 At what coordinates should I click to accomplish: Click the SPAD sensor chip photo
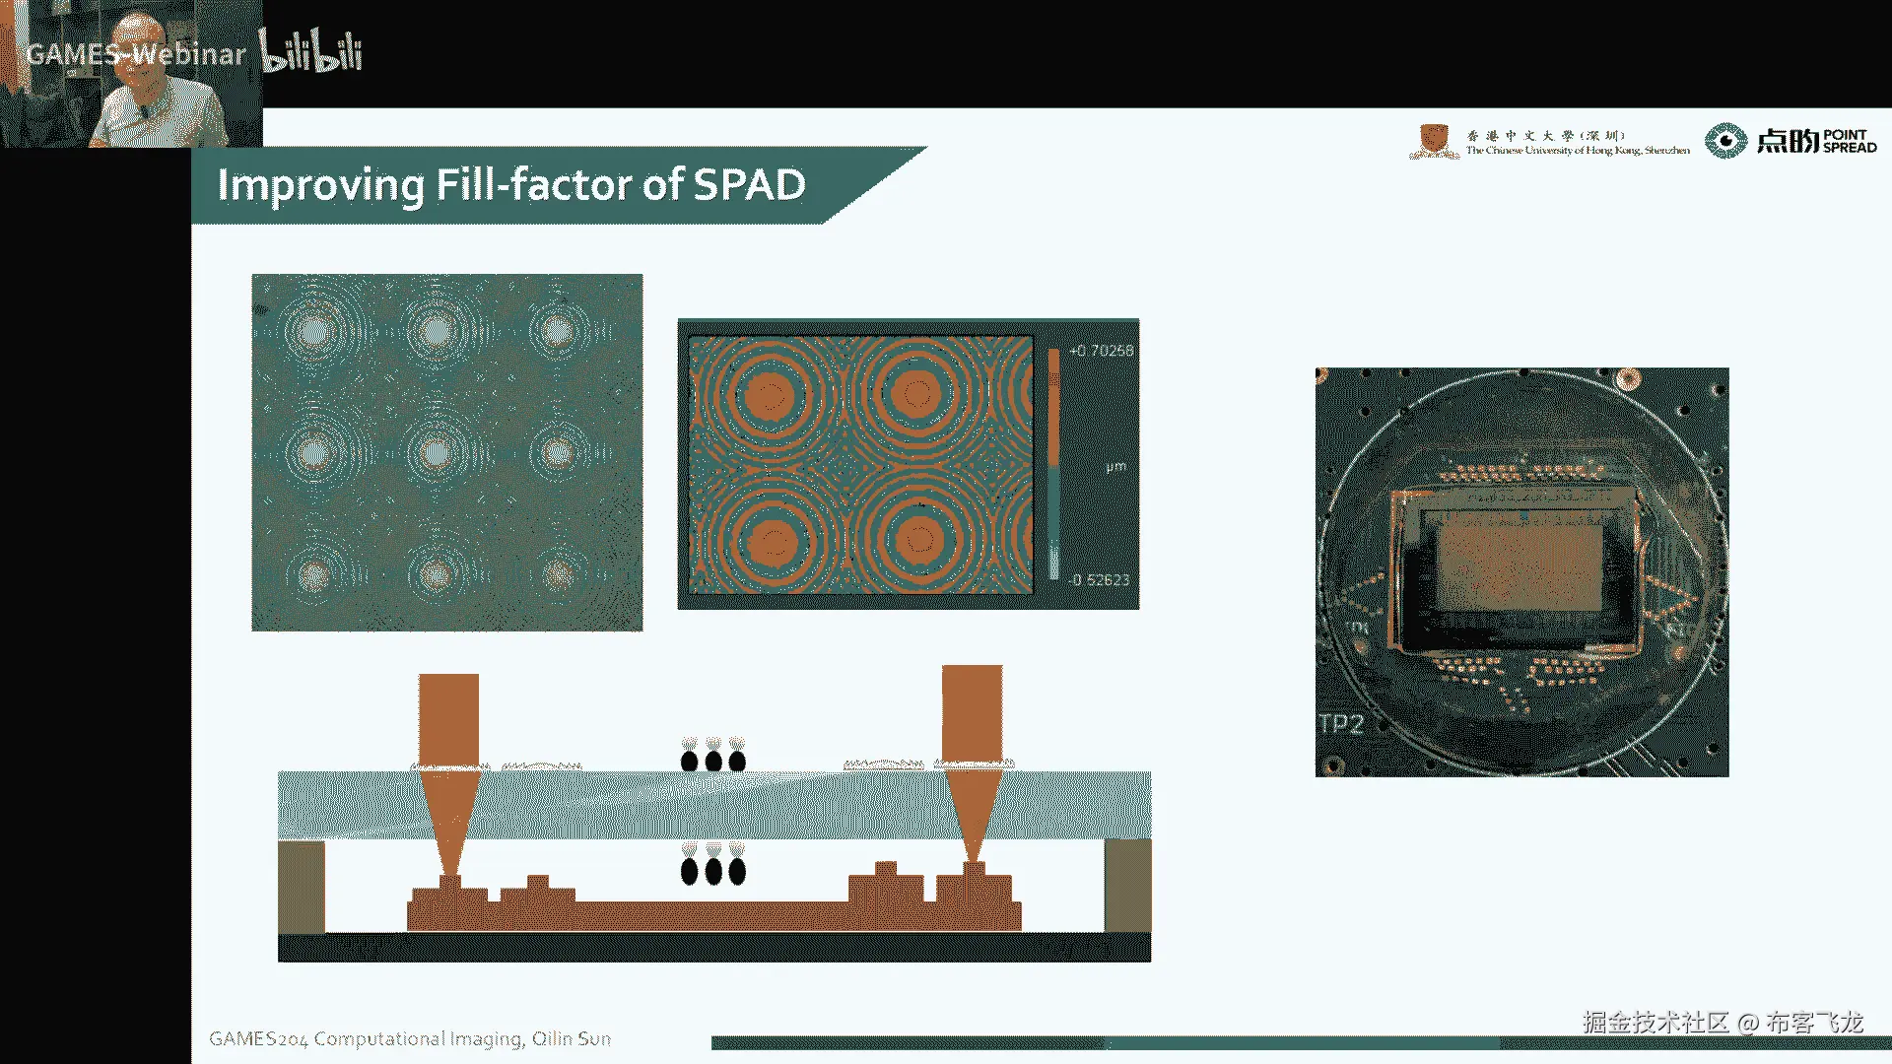tap(1521, 571)
